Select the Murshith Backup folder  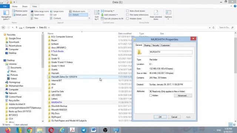click(x=59, y=106)
